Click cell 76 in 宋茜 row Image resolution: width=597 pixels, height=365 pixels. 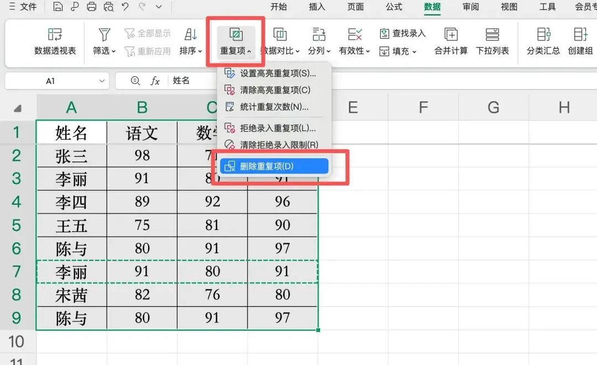point(212,295)
